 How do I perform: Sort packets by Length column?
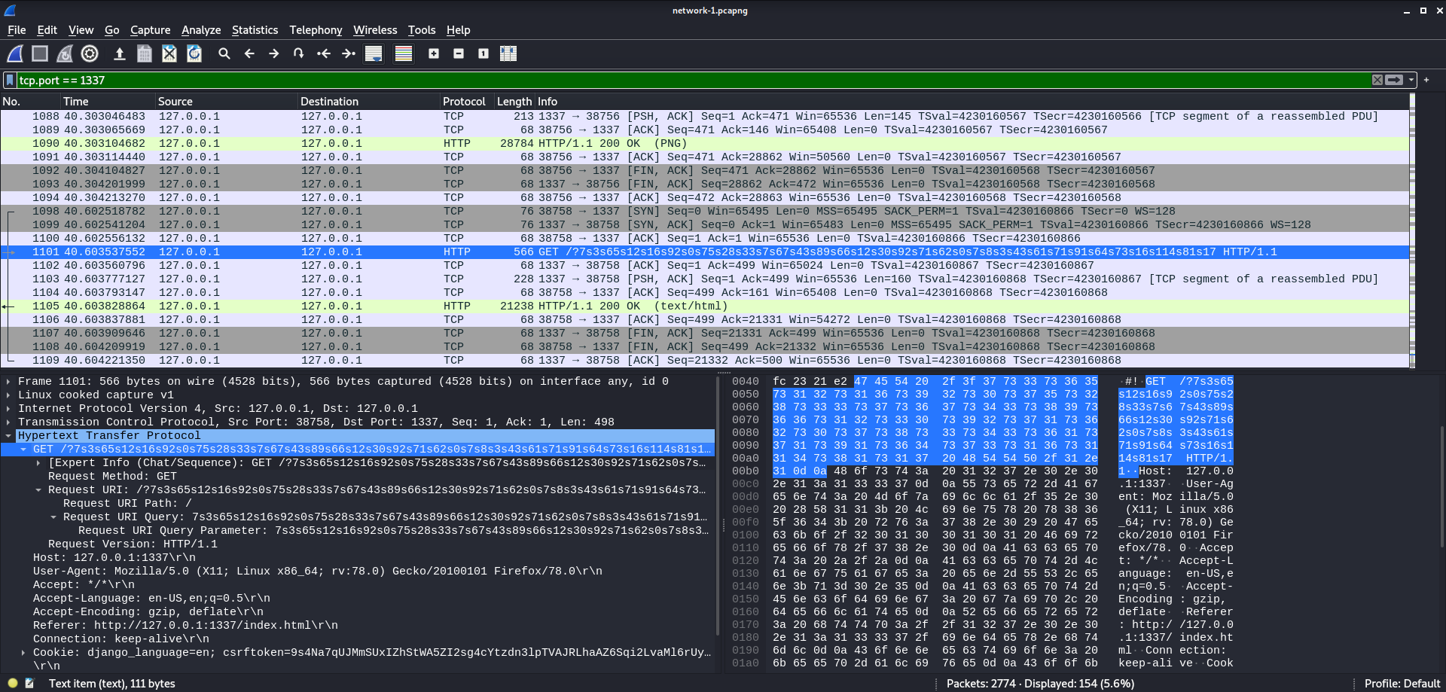point(514,102)
